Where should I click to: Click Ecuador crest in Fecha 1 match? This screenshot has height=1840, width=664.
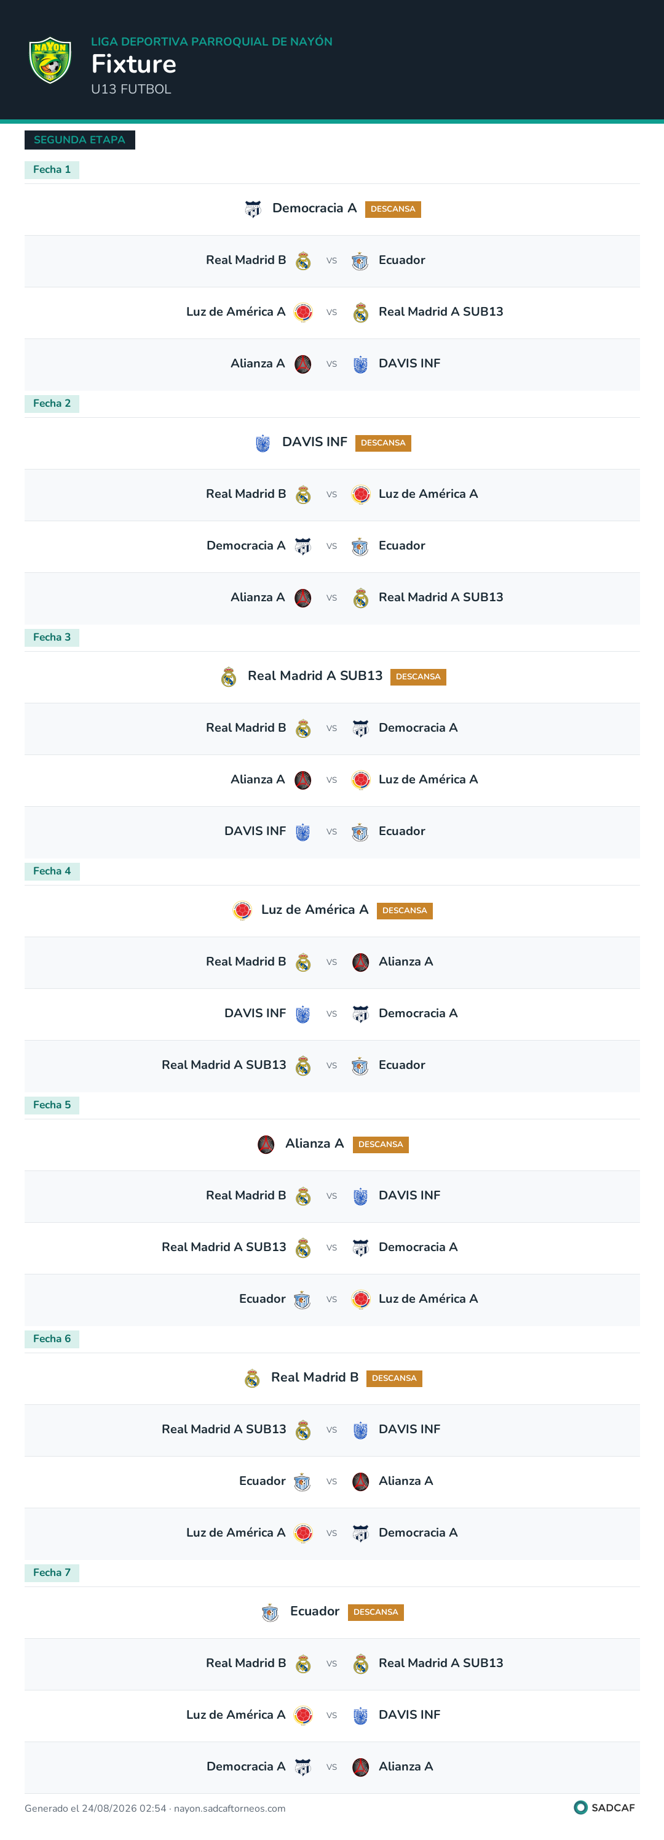(360, 261)
